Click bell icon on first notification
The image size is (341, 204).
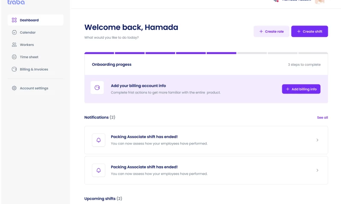pos(98,140)
